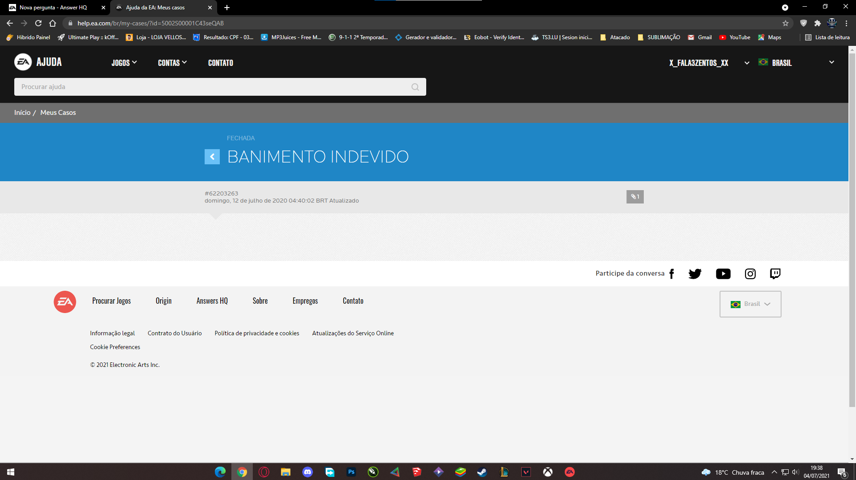Viewport: 856px width, 480px height.
Task: Open Contato footer link
Action: (x=353, y=301)
